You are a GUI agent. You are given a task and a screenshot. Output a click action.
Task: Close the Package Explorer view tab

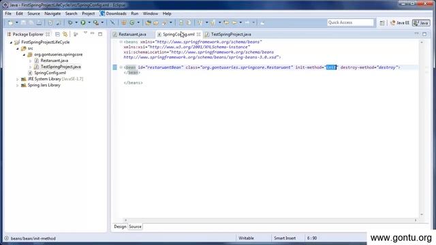click(48, 35)
